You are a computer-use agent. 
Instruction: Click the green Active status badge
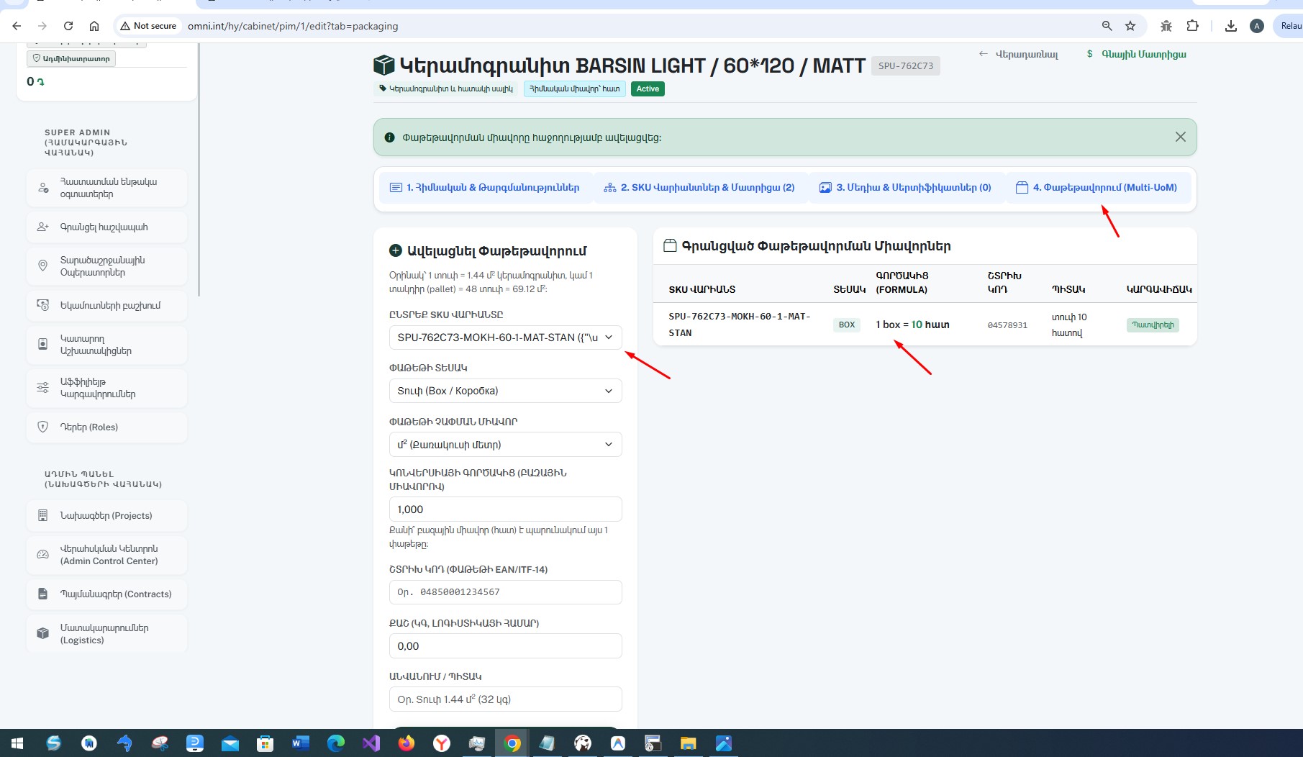(648, 89)
